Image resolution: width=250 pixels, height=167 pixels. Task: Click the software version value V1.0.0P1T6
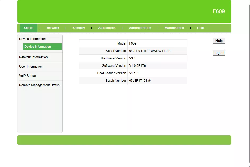tap(137, 66)
